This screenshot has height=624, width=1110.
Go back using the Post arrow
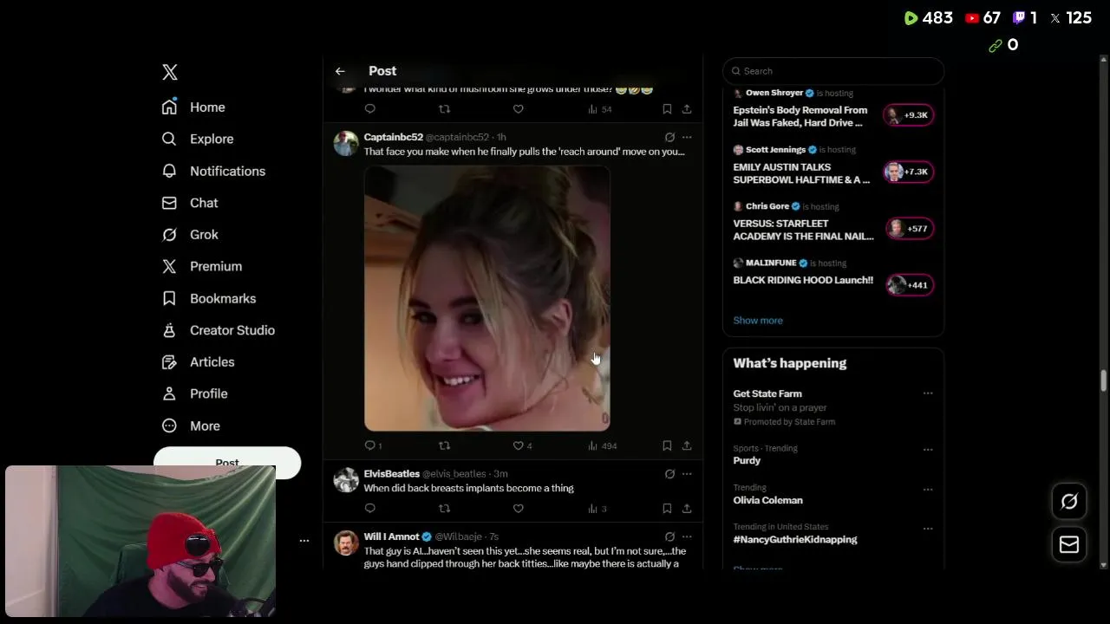coord(340,71)
